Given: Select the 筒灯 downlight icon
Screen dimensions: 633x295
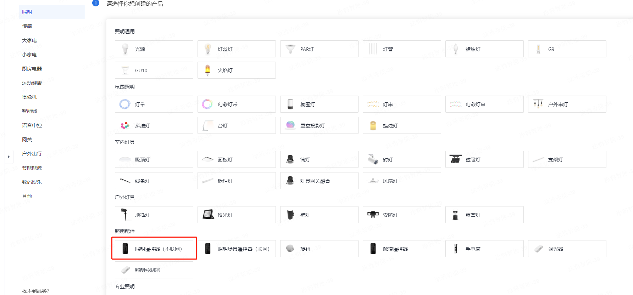Looking at the screenshot, I should (290, 159).
